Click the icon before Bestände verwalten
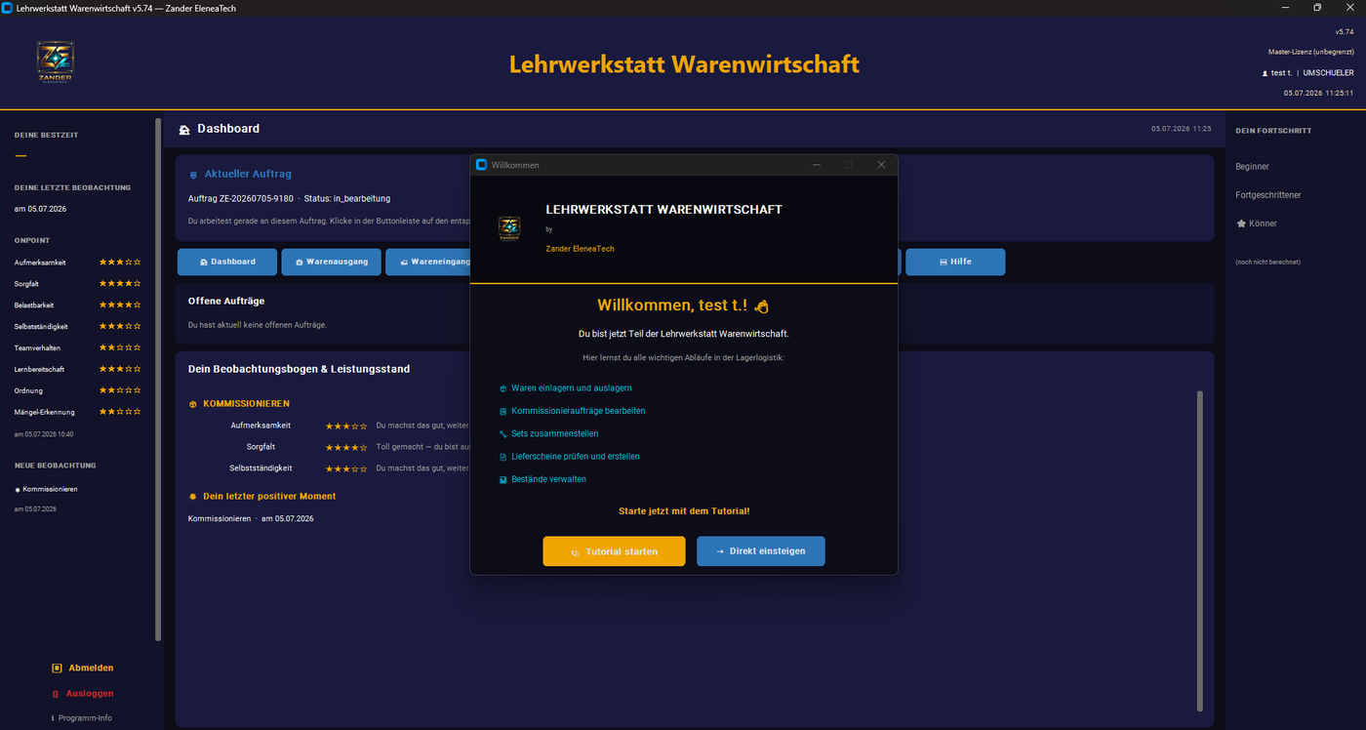 click(x=502, y=480)
